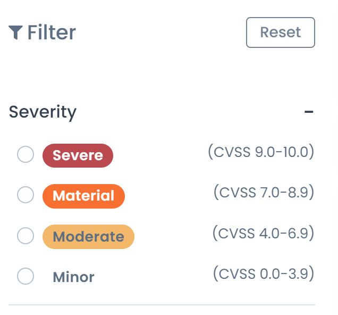Click the CVSS 4.0-6.9 range text

(x=263, y=233)
